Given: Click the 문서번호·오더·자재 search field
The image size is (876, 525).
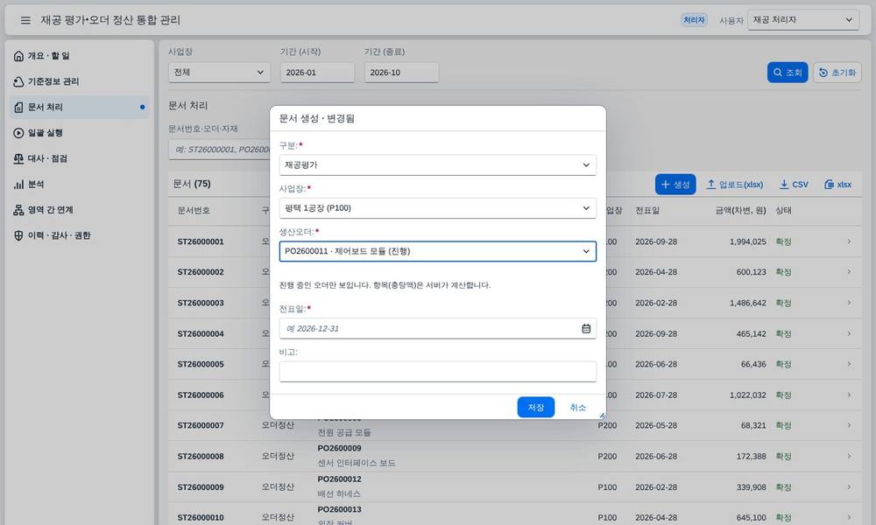Looking at the screenshot, I should [219, 150].
